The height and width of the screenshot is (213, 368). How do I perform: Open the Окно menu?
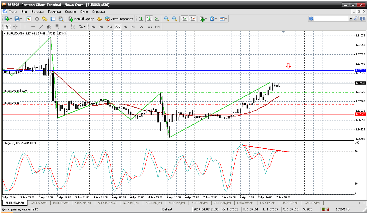pyautogui.click(x=84, y=12)
